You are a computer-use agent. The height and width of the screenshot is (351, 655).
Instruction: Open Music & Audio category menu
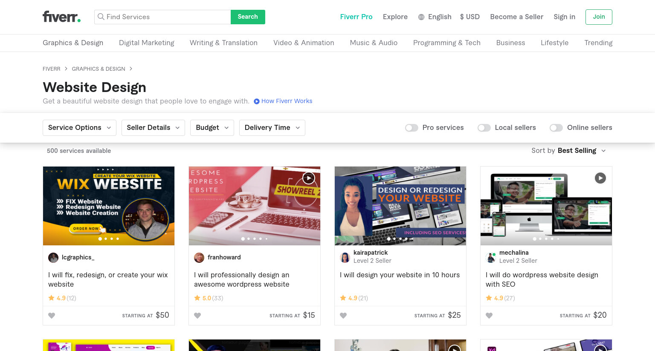374,43
